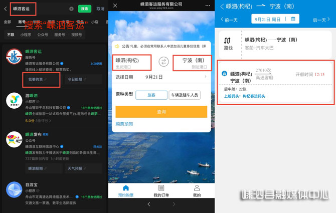The height and width of the screenshot is (213, 336).
Task: Open the 选择日期 9月21日 date row
Action: click(x=161, y=77)
